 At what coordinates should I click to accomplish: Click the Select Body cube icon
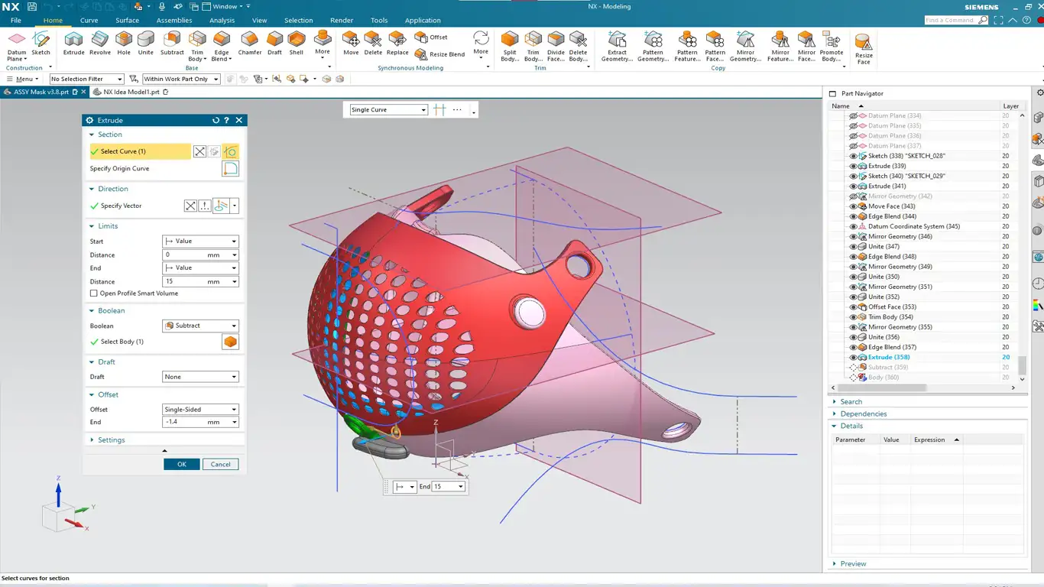click(x=230, y=342)
